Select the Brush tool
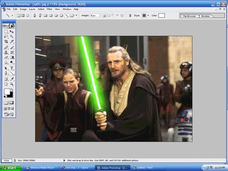The height and width of the screenshot is (171, 228). tap(12, 47)
